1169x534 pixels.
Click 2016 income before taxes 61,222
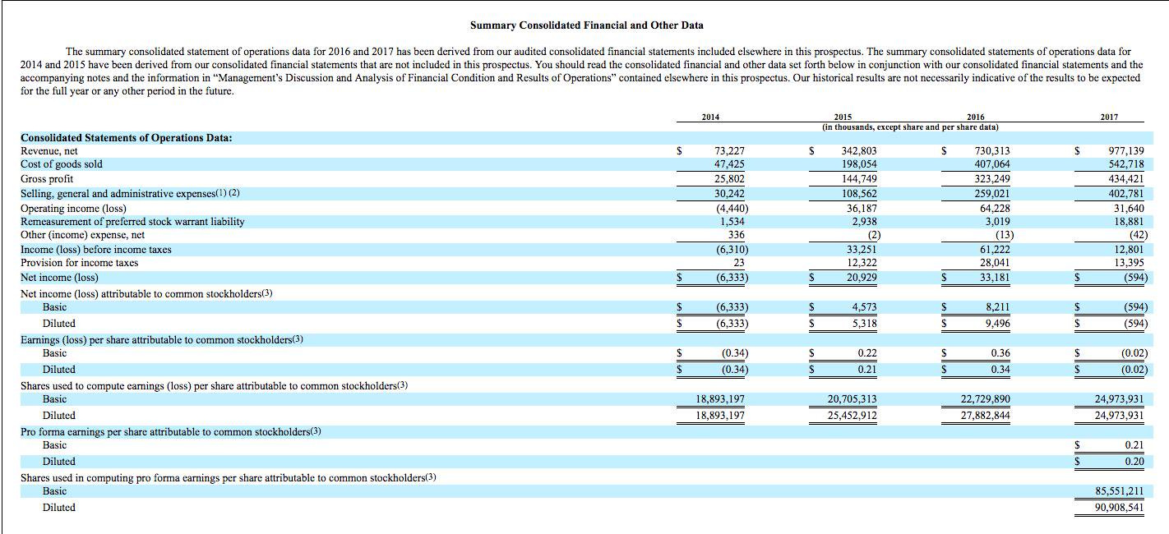995,250
